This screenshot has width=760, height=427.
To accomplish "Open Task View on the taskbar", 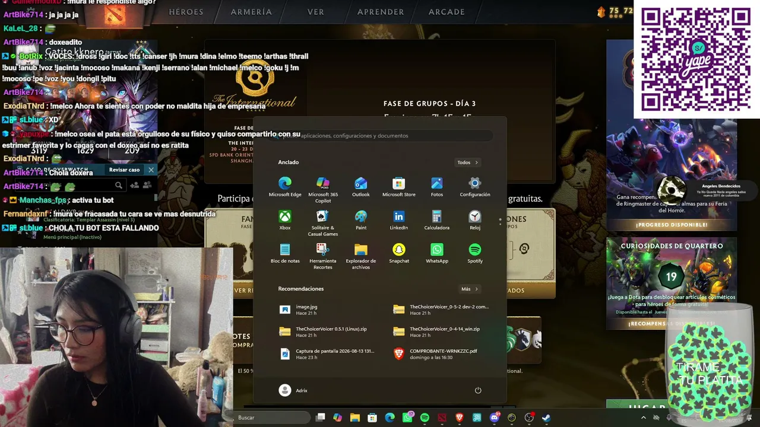I will [x=321, y=418].
